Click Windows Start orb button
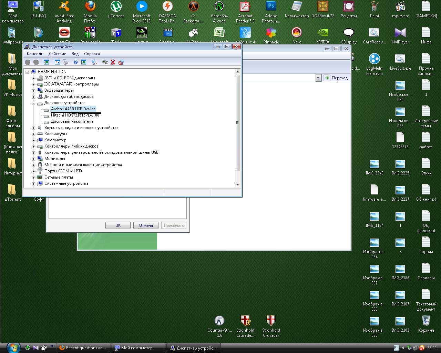 click(x=13, y=348)
